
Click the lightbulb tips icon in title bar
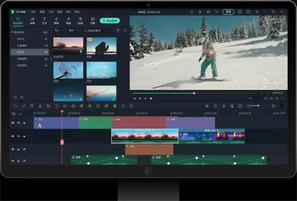click(x=200, y=11)
